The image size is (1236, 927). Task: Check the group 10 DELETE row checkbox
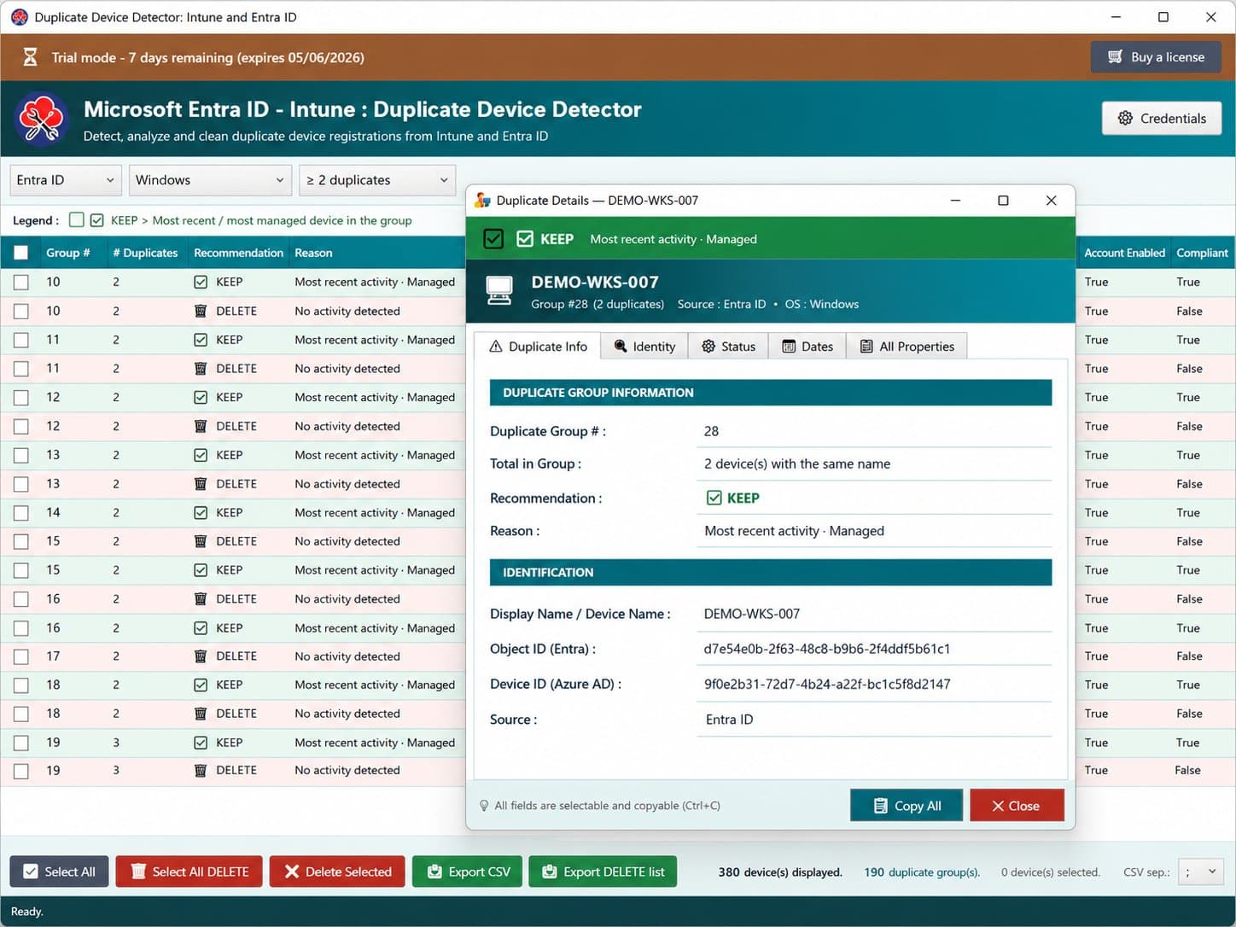click(21, 312)
